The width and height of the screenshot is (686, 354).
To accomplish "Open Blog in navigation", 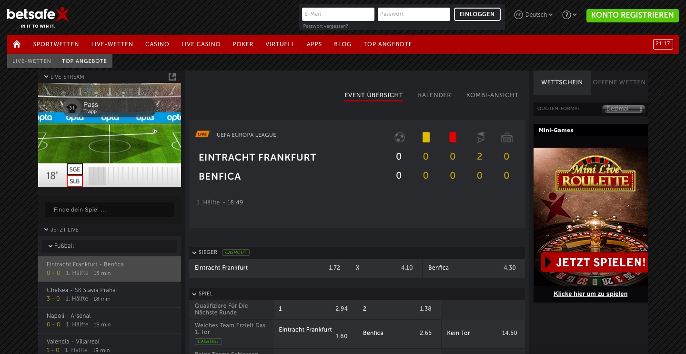I will pos(343,44).
